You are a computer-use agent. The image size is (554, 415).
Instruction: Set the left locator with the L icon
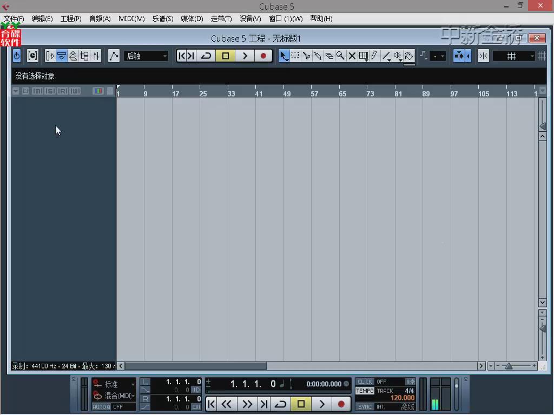click(145, 382)
